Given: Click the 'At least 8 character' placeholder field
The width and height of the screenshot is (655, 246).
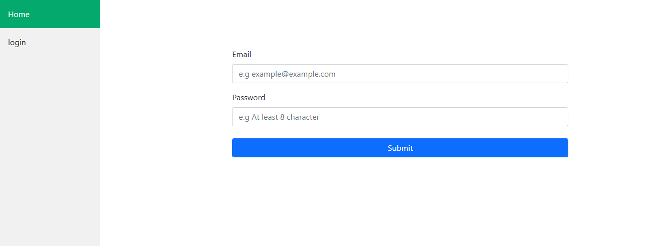Looking at the screenshot, I should click(x=400, y=117).
